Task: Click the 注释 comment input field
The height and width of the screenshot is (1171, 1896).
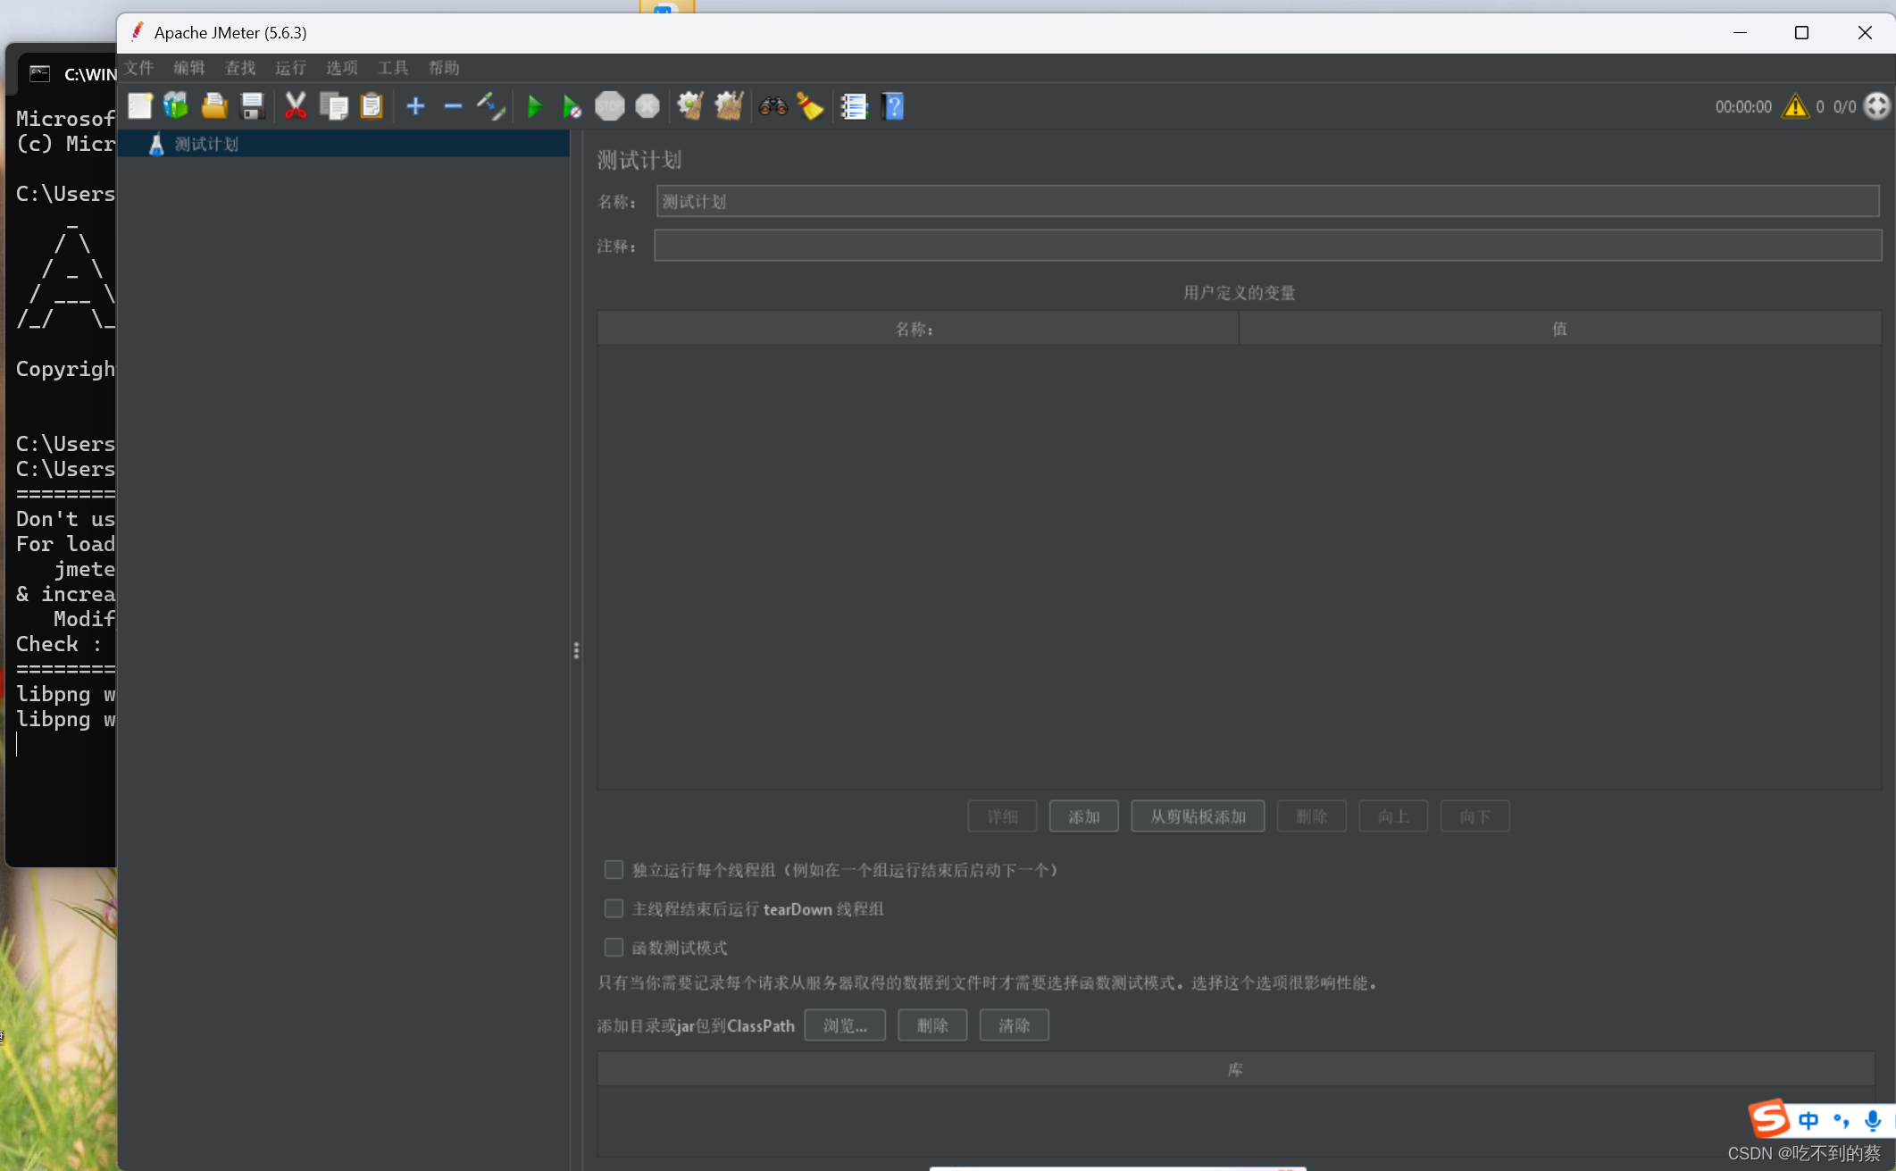Action: 1266,246
